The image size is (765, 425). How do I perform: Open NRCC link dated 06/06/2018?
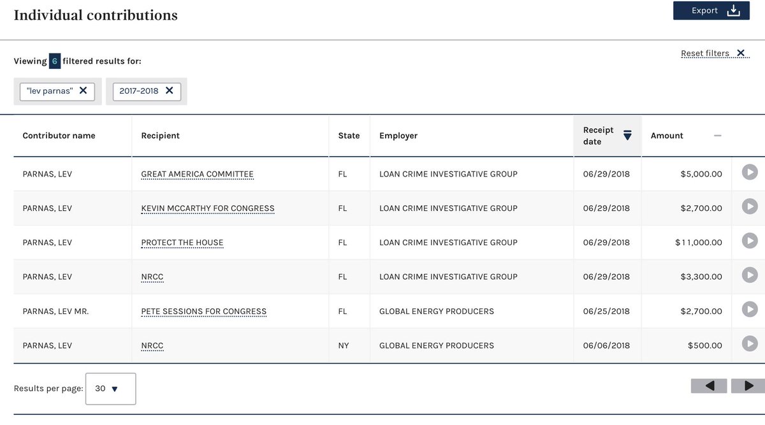[152, 346]
